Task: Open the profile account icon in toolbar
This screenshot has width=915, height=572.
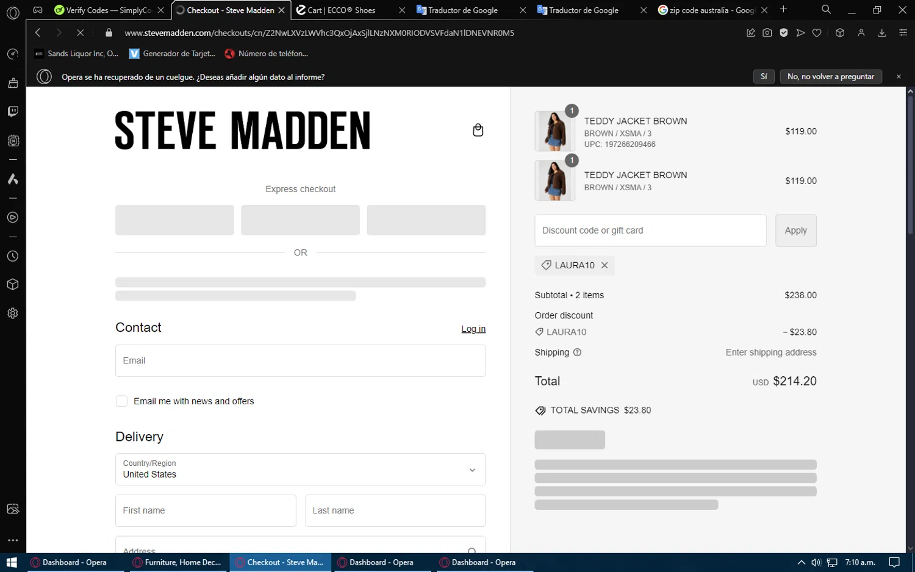Action: coord(861,33)
